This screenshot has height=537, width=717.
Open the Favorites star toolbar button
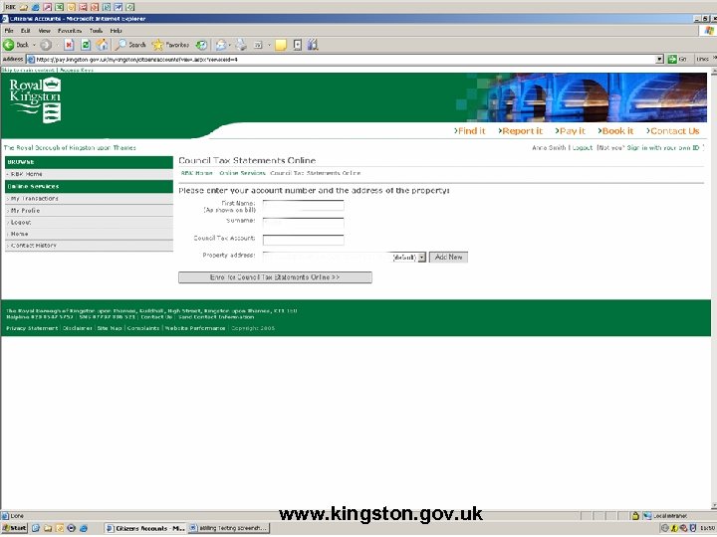(x=170, y=45)
